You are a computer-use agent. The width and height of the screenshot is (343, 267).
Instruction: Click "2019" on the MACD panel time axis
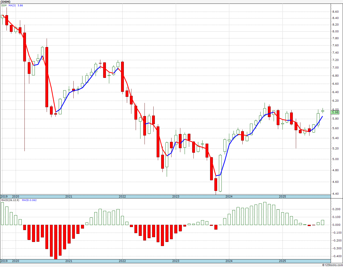click(4, 261)
